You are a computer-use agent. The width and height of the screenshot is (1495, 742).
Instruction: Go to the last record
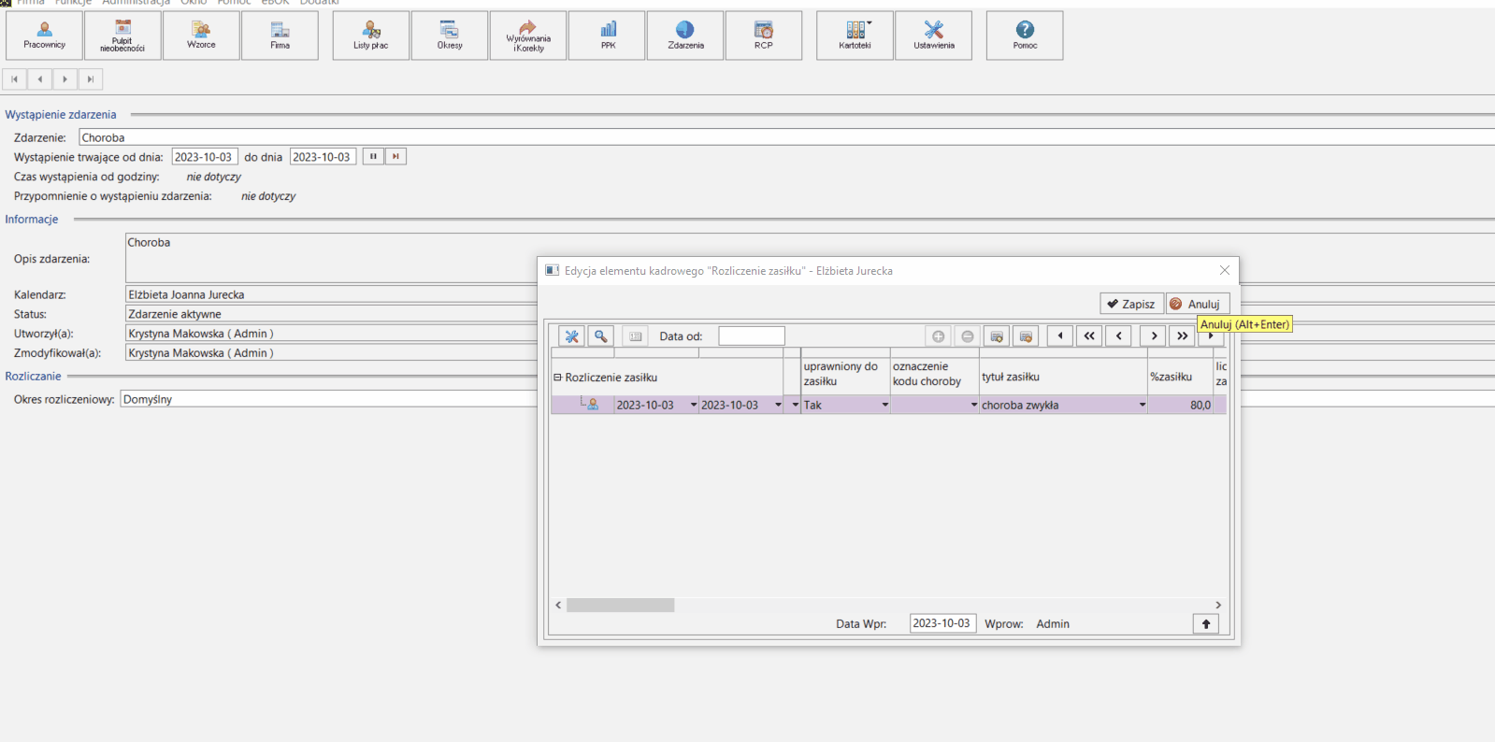pyautogui.click(x=90, y=79)
